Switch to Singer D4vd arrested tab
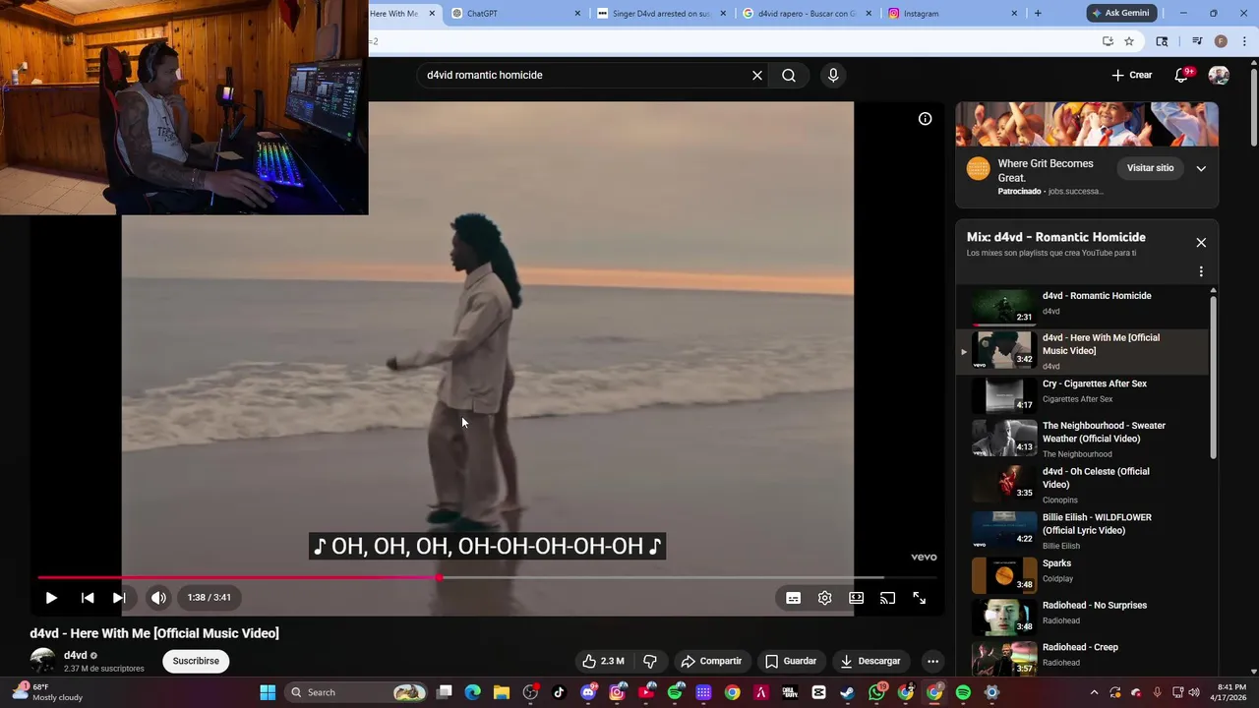Image resolution: width=1259 pixels, height=708 pixels. click(661, 14)
